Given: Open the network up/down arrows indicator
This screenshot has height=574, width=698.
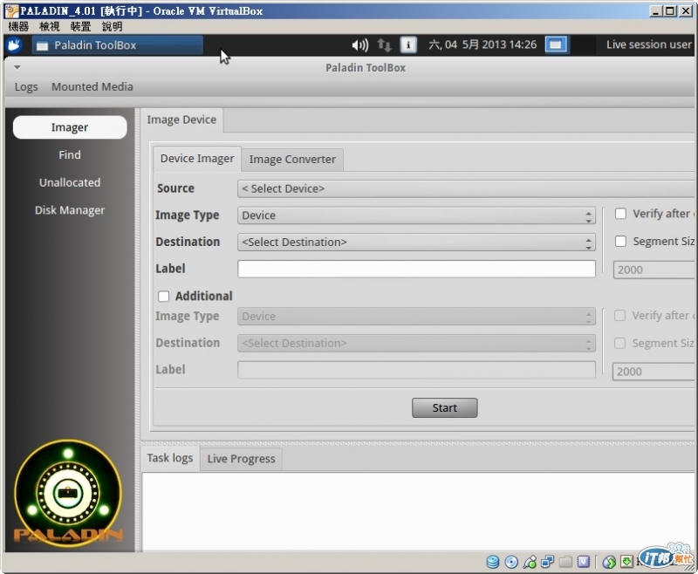Looking at the screenshot, I should point(384,45).
